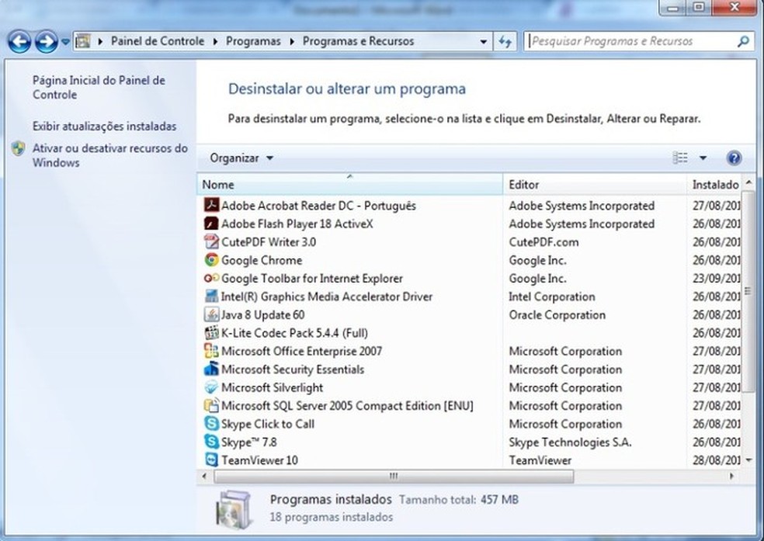Open recent pages dropdown next to Forward
This screenshot has width=764, height=541.
coord(65,42)
